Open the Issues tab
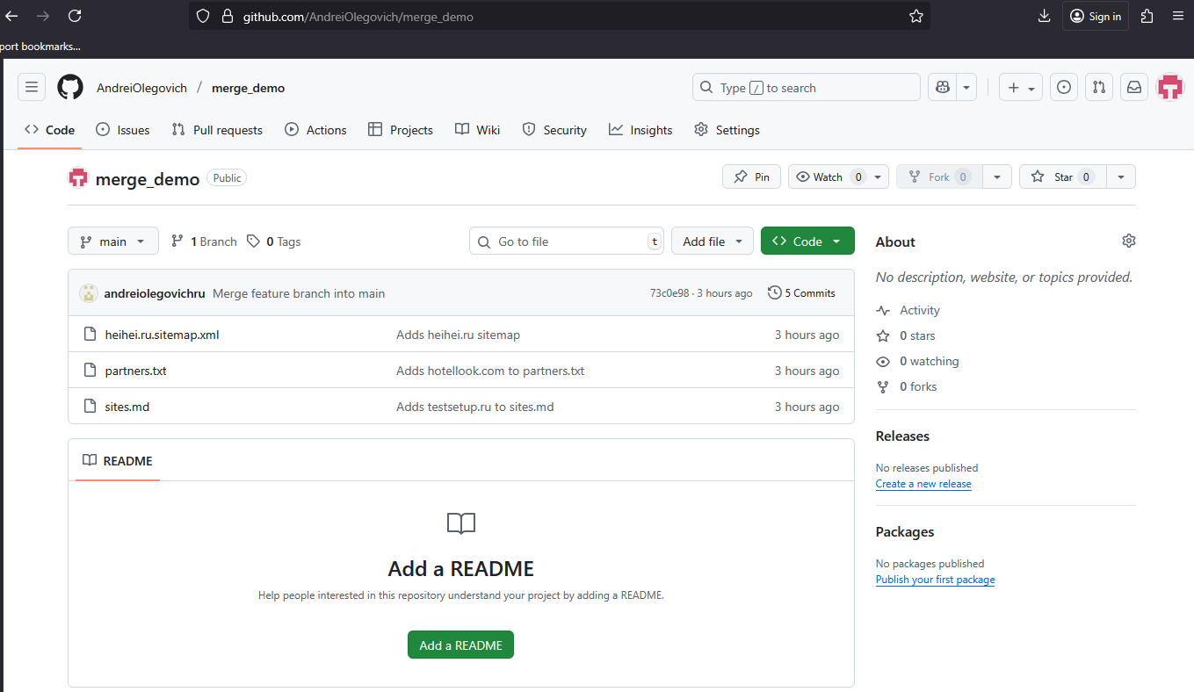 pyautogui.click(x=122, y=129)
